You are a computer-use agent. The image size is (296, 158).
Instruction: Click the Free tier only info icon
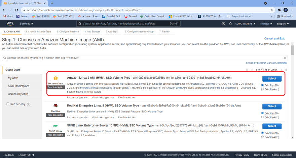pyautogui.click(x=29, y=104)
